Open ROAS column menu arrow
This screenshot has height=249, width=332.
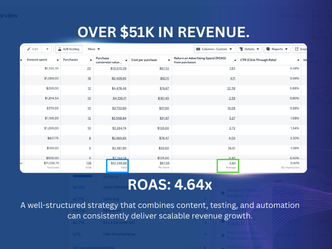tap(235, 60)
